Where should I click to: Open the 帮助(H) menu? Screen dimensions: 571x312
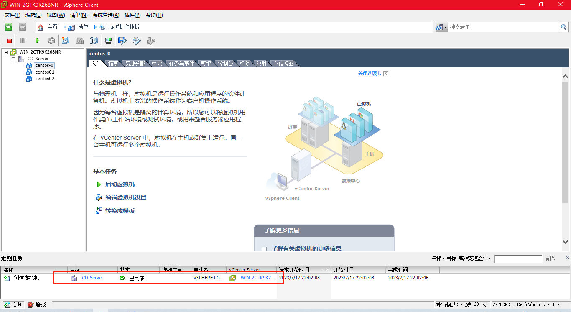tap(154, 15)
